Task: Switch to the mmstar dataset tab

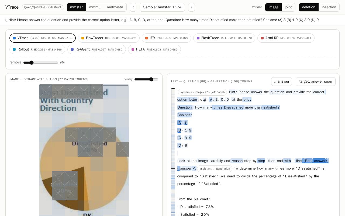Action: 76,7
